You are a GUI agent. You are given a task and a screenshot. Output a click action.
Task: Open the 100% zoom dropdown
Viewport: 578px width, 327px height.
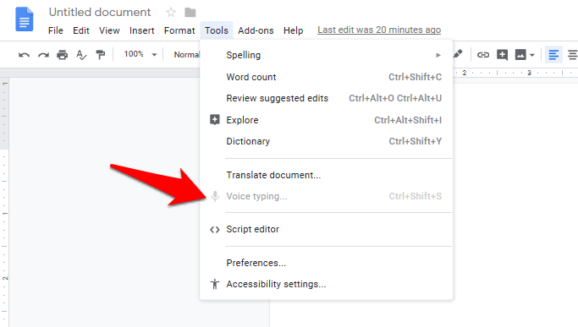(x=140, y=54)
